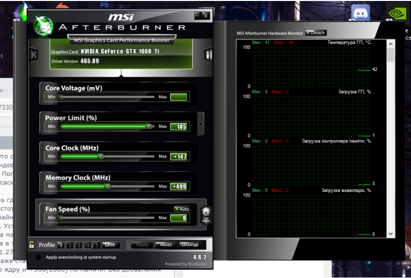Click the NVIDIA GeForce GTX 1660 Ti text
This screenshot has width=411, height=278.
click(120, 51)
